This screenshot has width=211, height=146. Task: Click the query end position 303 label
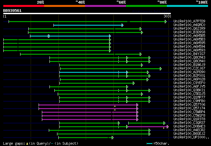(166, 16)
